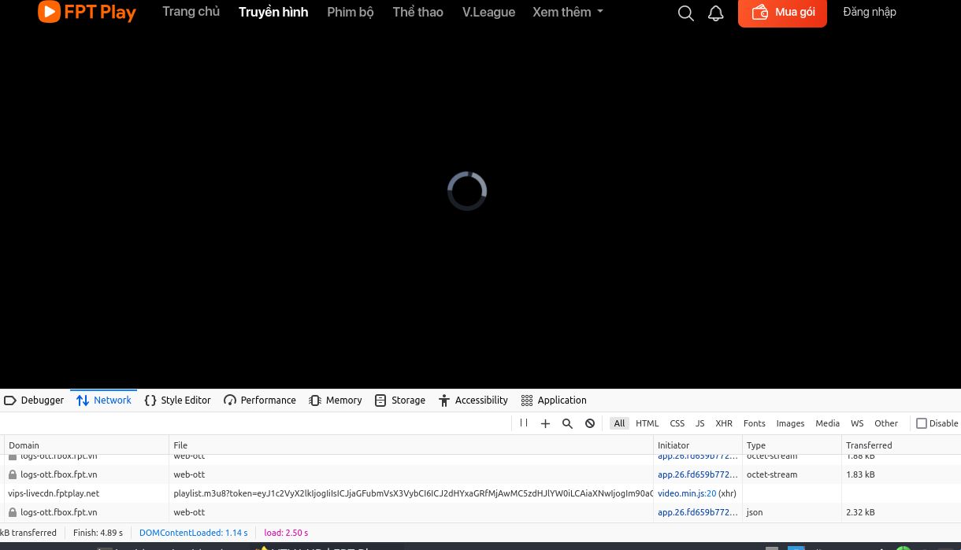Open the search magnifier in the header

click(x=685, y=13)
